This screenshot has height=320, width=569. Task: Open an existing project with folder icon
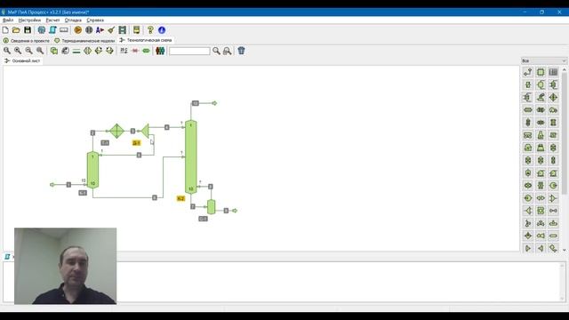[x=16, y=30]
